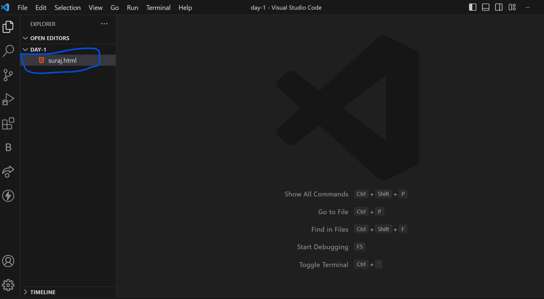Image resolution: width=544 pixels, height=299 pixels.
Task: Open the Accounts icon near the bottom
Action: pyautogui.click(x=8, y=261)
